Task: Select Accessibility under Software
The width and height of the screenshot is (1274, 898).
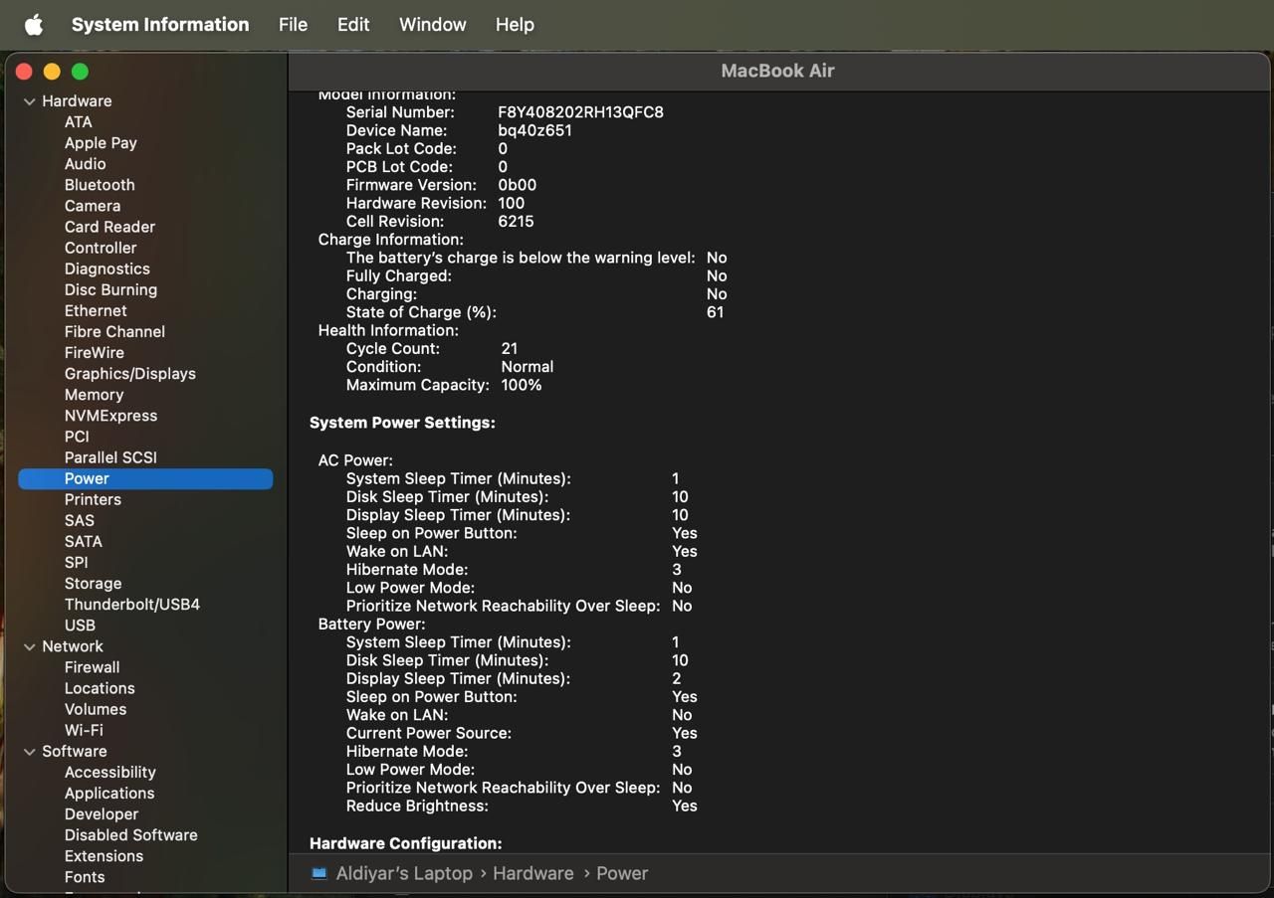Action: 109,772
